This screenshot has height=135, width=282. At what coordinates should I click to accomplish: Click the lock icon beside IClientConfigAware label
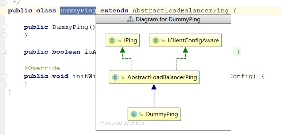(163, 40)
